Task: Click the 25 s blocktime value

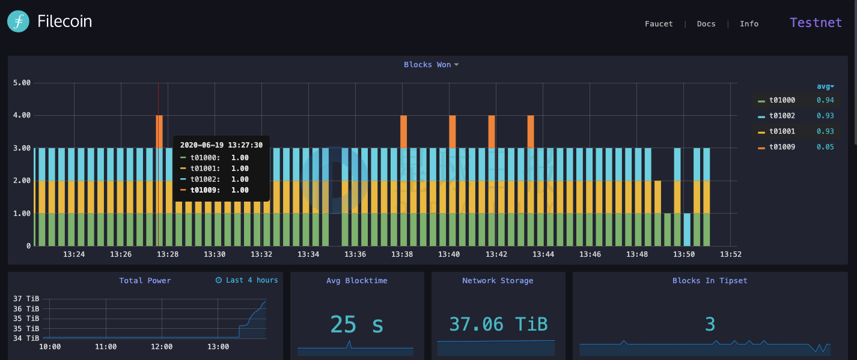Action: coord(356,325)
